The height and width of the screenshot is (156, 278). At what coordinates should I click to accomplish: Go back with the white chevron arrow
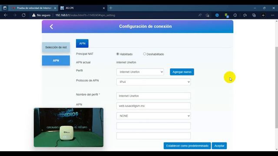pyautogui.click(x=51, y=27)
